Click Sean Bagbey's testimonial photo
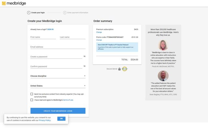The width and height of the screenshot is (208, 128). (x=163, y=76)
